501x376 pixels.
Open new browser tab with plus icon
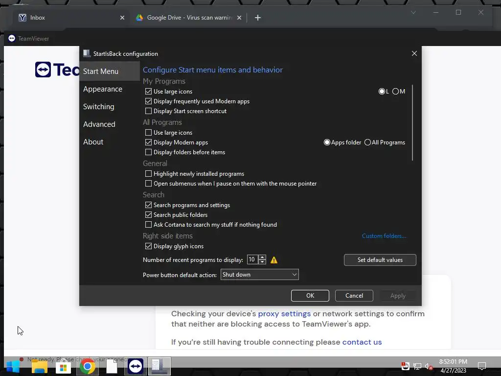click(257, 18)
